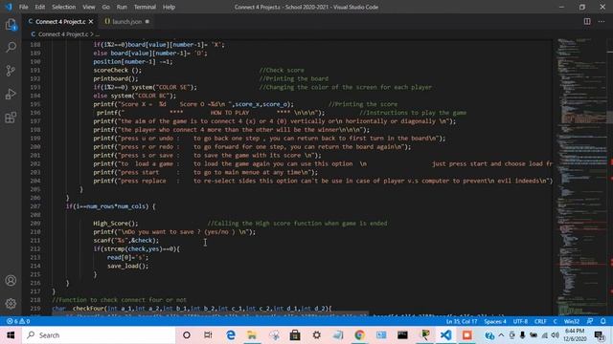Open Microsoft Edge from taskbar
Image resolution: width=613 pixels, height=344 pixels.
(231, 335)
